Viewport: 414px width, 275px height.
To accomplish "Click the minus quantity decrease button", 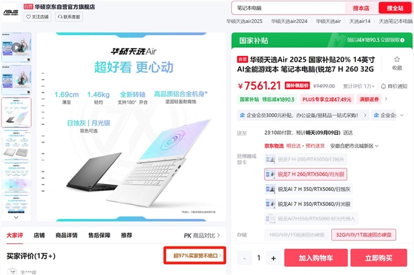I will (x=244, y=258).
